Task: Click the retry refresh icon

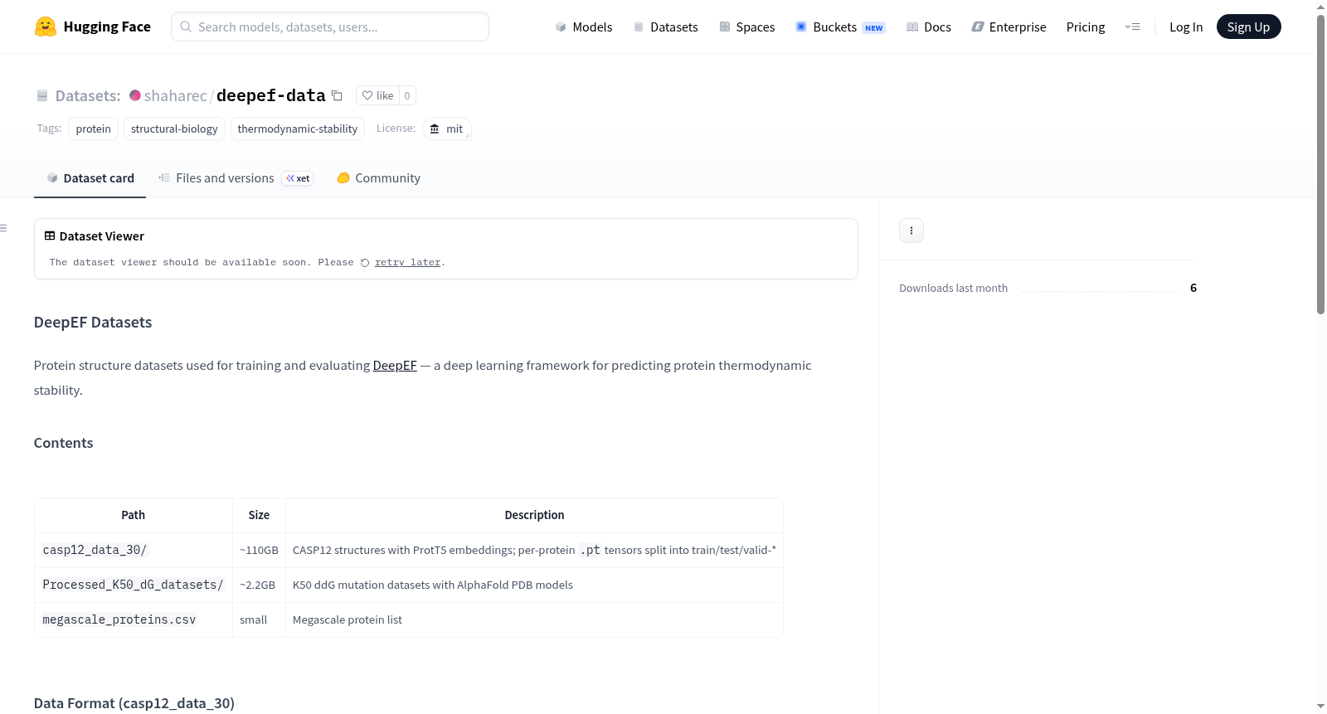Action: click(x=365, y=263)
